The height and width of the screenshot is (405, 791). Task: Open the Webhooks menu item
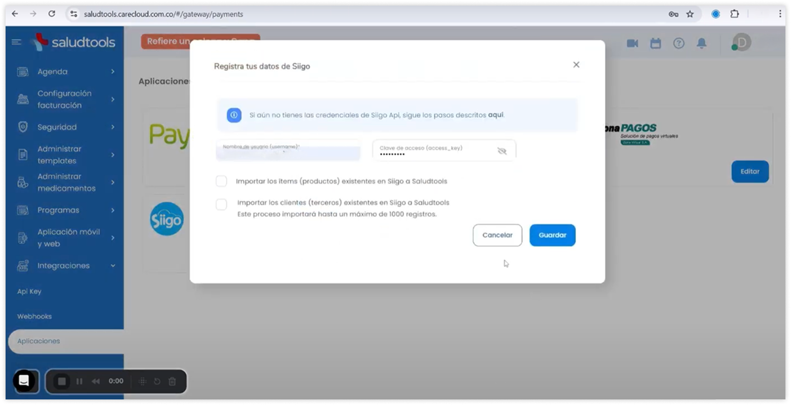pyautogui.click(x=34, y=316)
